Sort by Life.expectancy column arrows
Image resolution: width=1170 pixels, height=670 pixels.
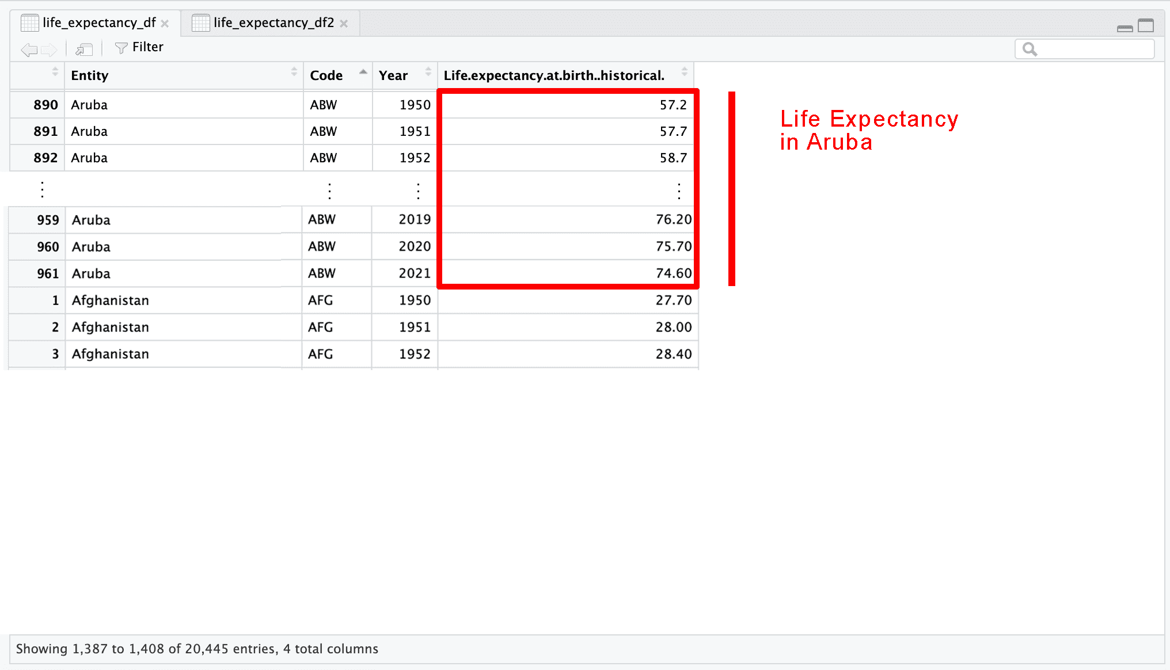pos(684,71)
